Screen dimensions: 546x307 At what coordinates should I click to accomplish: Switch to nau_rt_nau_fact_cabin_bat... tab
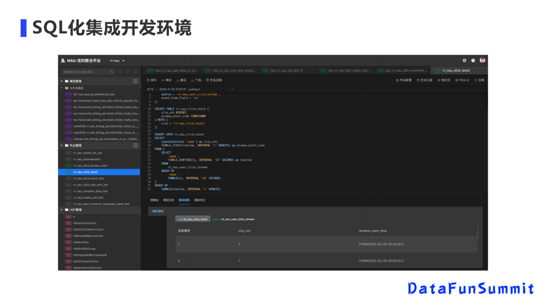pyautogui.click(x=345, y=70)
